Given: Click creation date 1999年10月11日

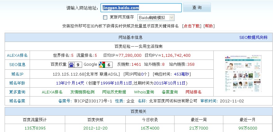Looking at the screenshot, I should tap(116, 83).
